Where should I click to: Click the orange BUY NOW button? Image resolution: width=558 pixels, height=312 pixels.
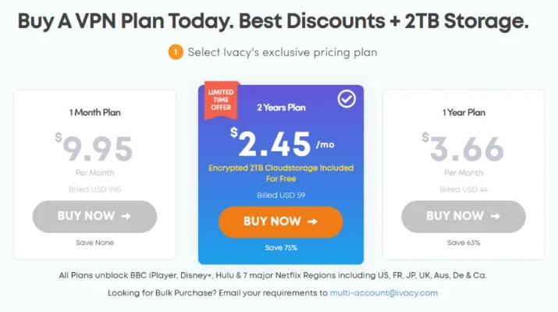pos(280,222)
